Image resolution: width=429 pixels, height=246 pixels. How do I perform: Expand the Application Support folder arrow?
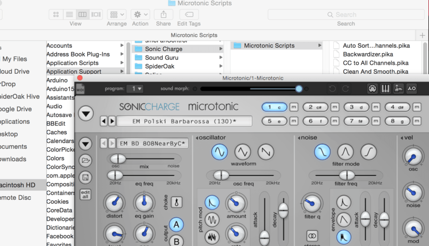(122, 71)
